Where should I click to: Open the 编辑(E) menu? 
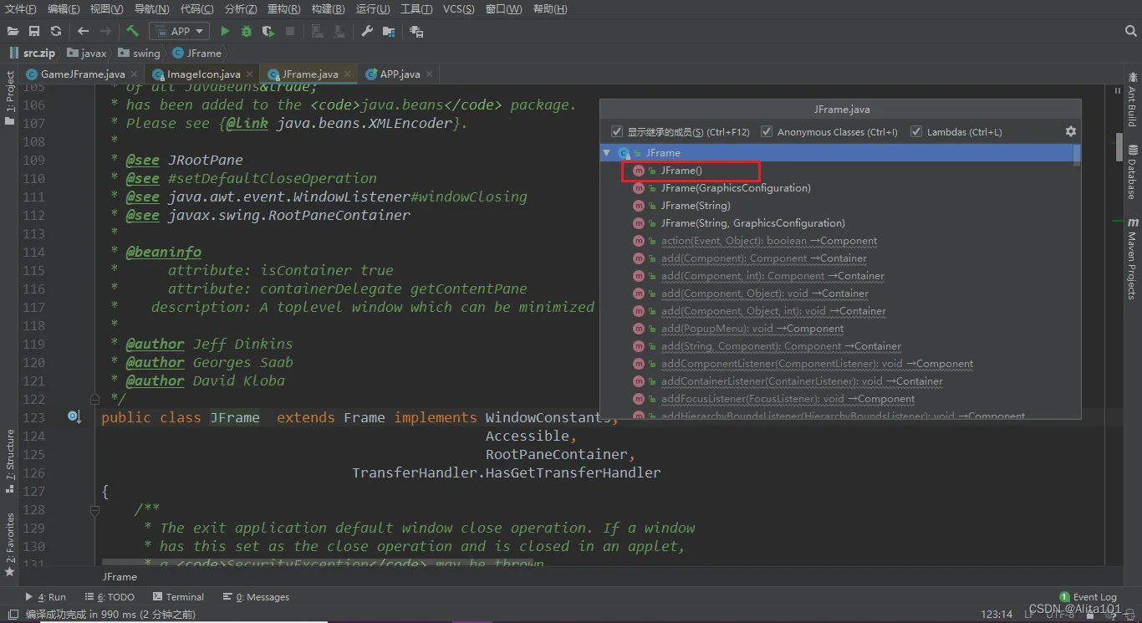pos(64,9)
